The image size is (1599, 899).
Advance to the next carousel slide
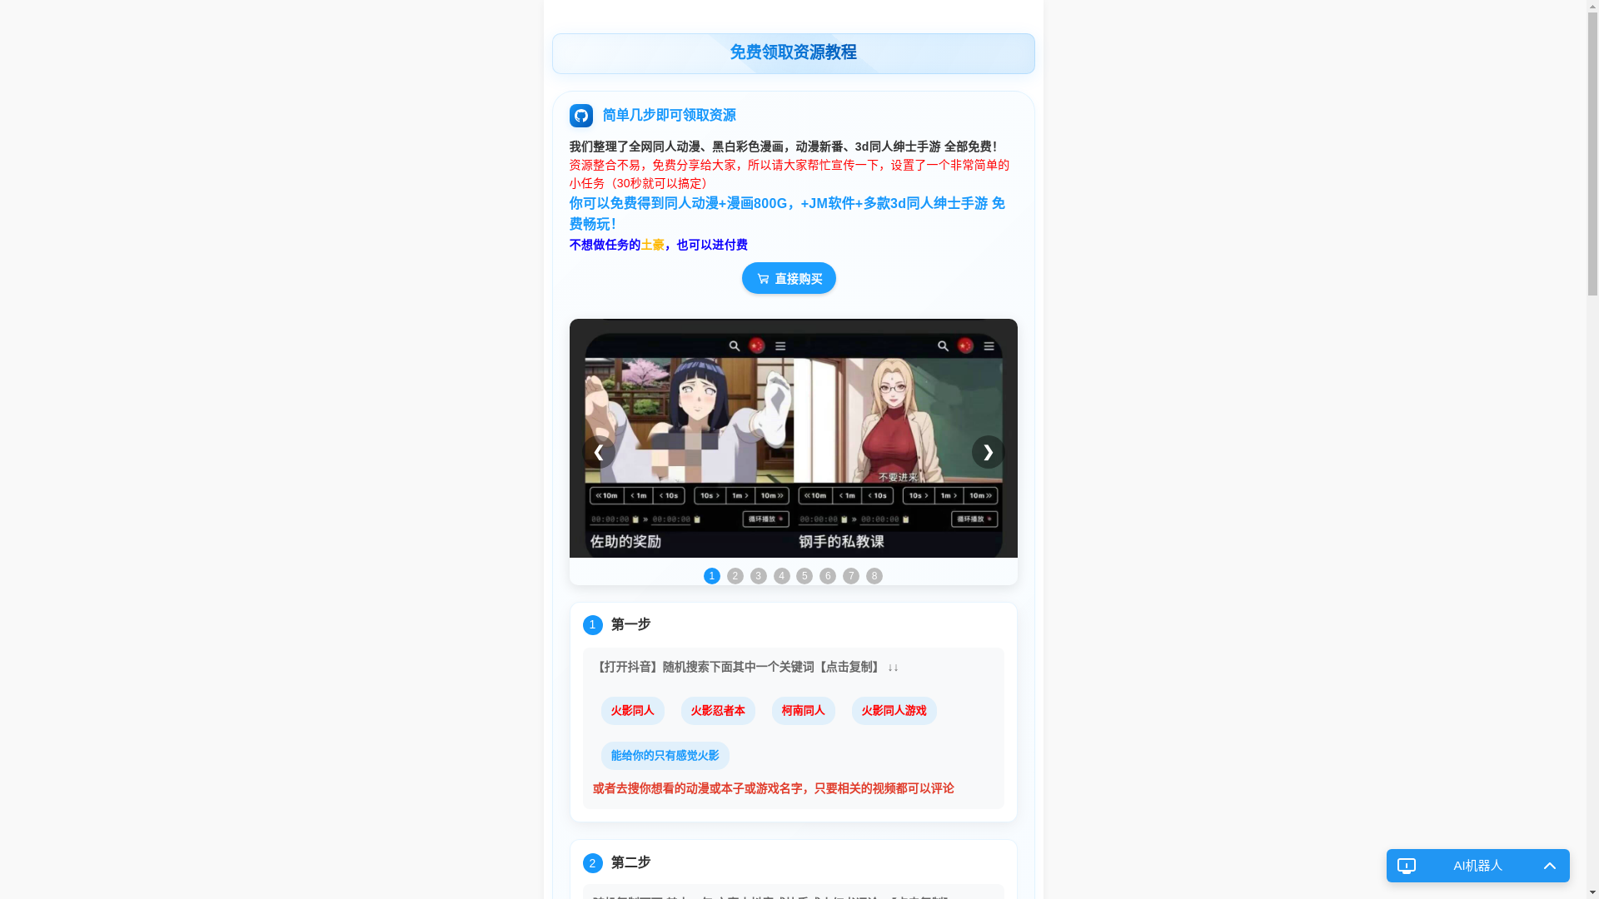click(x=988, y=452)
